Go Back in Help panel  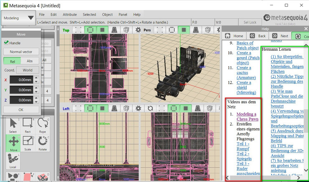(x=257, y=36)
